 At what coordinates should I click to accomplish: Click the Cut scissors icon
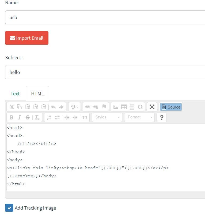[12, 107]
